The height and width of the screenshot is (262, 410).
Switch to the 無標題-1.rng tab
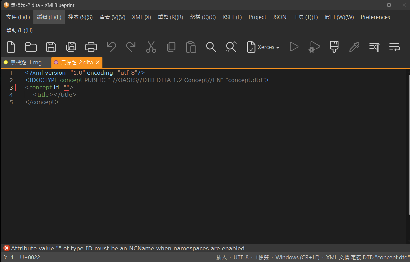coord(26,62)
